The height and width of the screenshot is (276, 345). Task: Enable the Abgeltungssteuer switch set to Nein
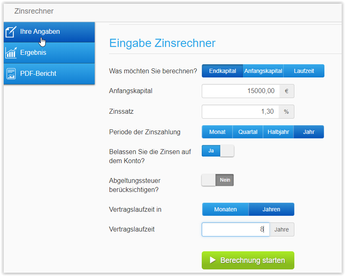(x=218, y=180)
